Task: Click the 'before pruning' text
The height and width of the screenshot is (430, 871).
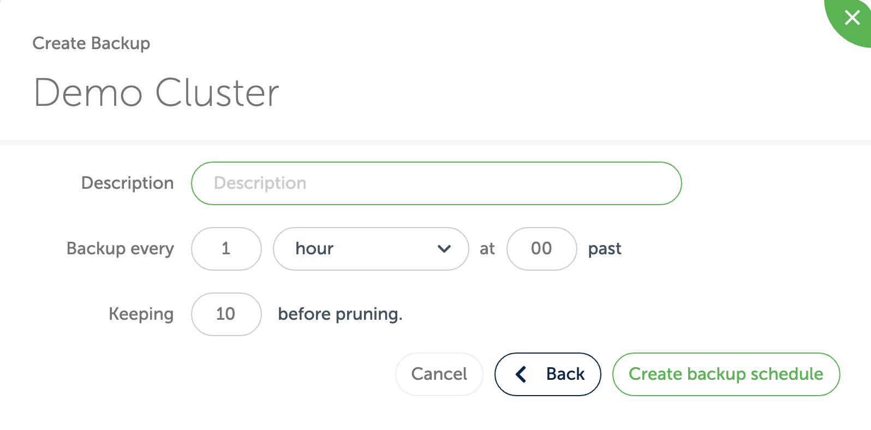Action: point(340,314)
